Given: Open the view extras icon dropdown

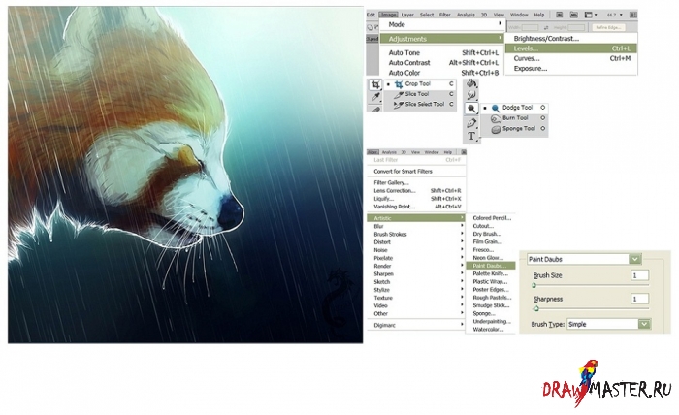Looking at the screenshot, I should click(x=590, y=15).
